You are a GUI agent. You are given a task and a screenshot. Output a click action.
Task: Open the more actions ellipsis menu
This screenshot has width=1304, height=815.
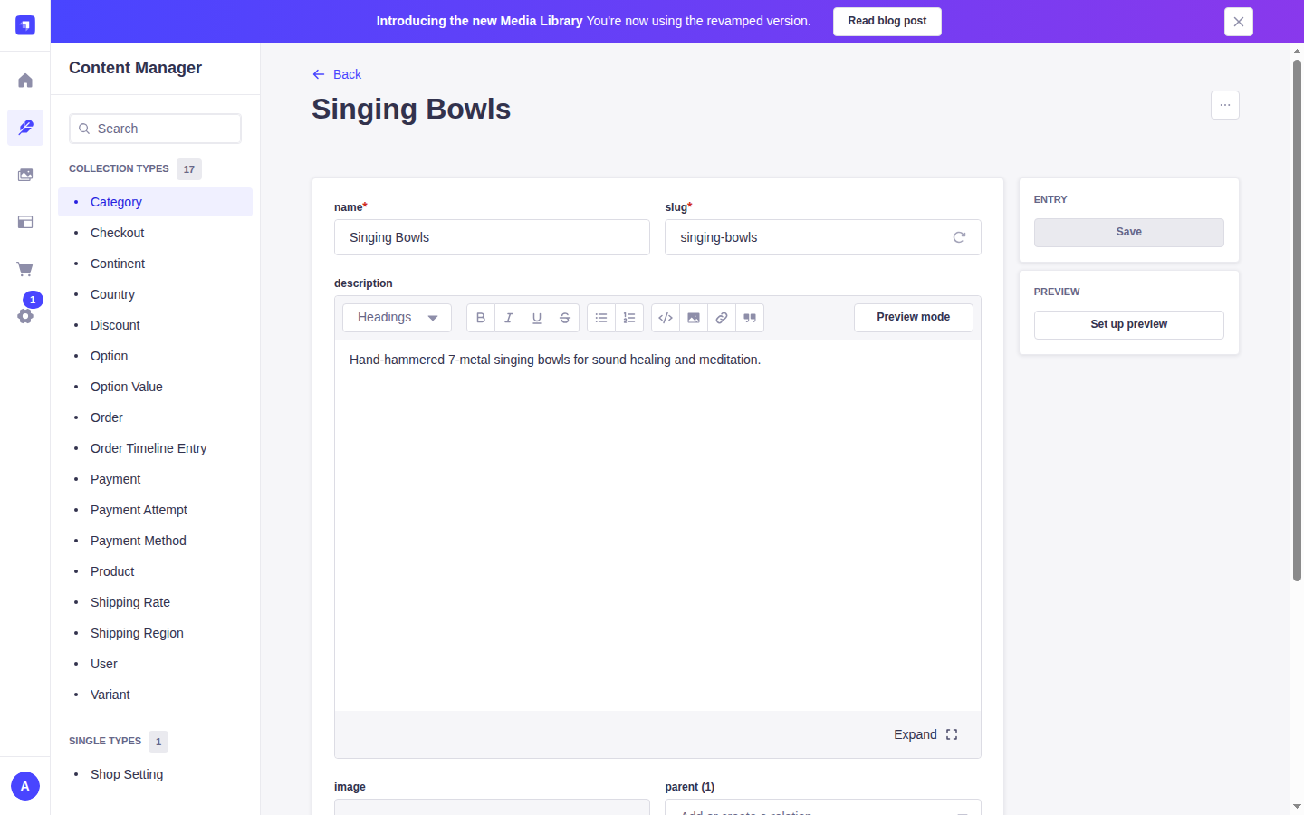pos(1225,105)
